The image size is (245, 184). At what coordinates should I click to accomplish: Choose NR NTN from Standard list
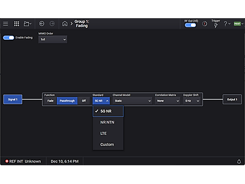(108, 122)
